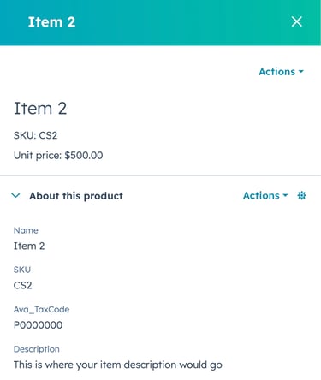Click the Ava_TaxCode property label
Image resolution: width=321 pixels, height=380 pixels.
pyautogui.click(x=41, y=309)
